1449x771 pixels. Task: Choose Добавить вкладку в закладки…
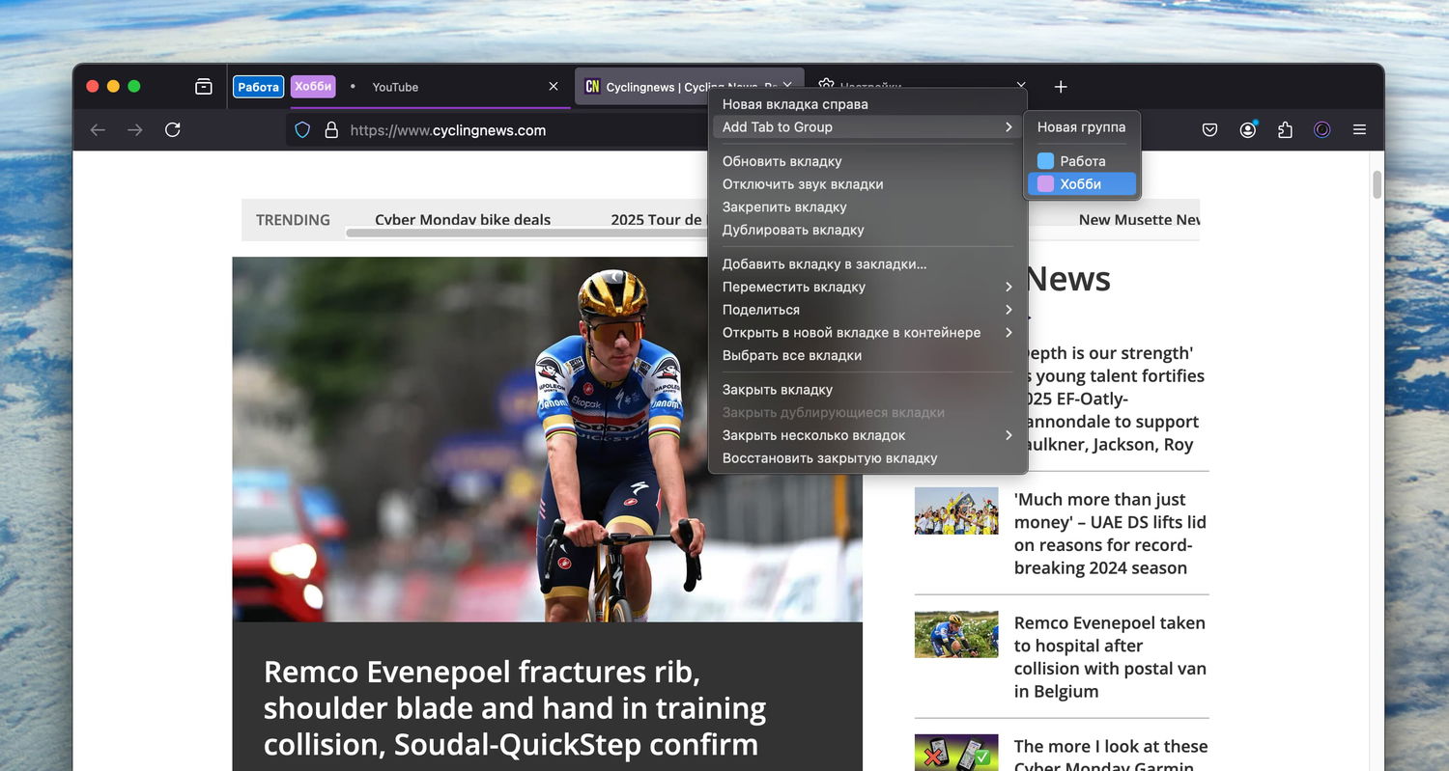867,263
